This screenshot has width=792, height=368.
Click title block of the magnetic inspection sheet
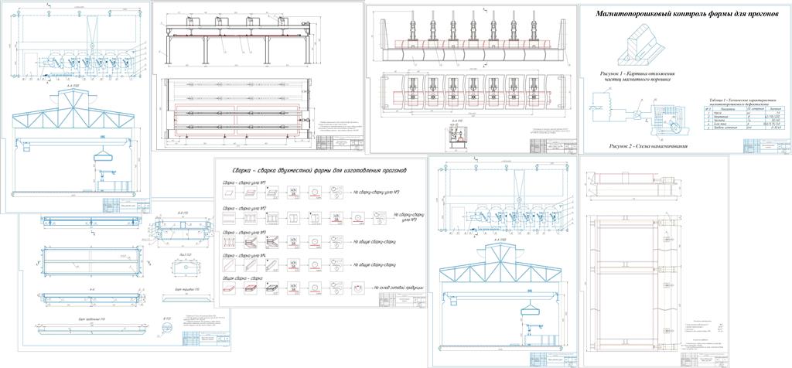766,146
